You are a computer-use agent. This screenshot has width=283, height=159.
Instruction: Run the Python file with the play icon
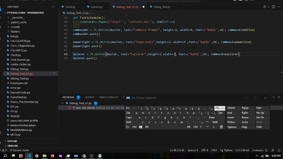point(264,7)
